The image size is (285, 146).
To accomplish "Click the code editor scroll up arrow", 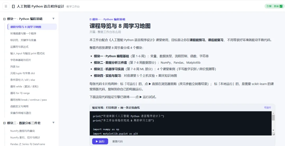I will point(273,113).
